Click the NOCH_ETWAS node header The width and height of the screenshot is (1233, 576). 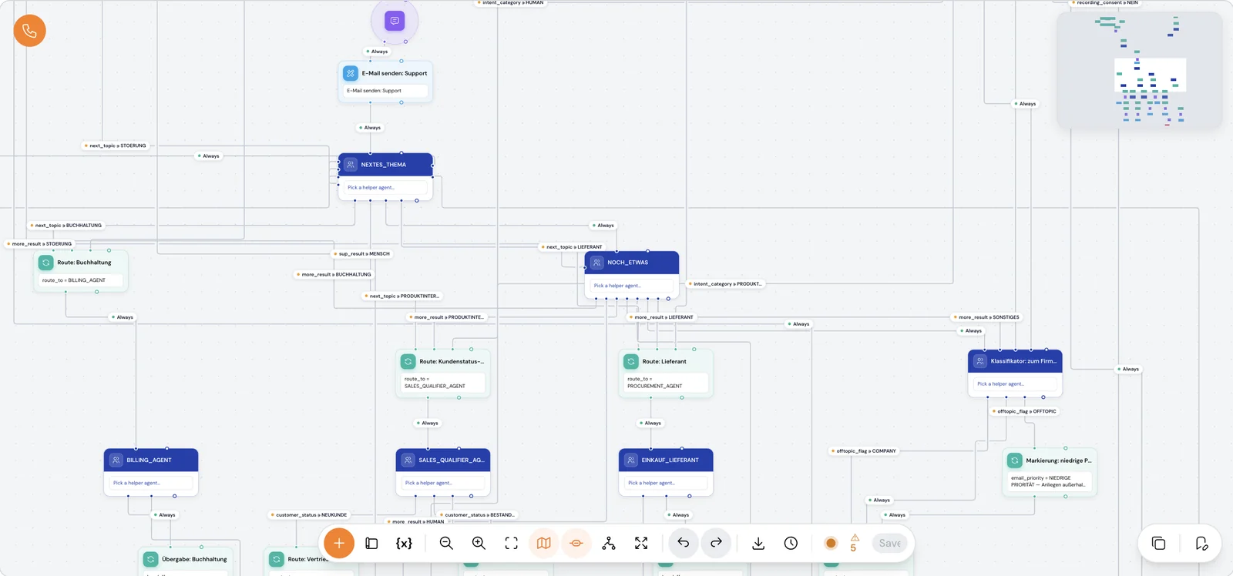(x=632, y=263)
